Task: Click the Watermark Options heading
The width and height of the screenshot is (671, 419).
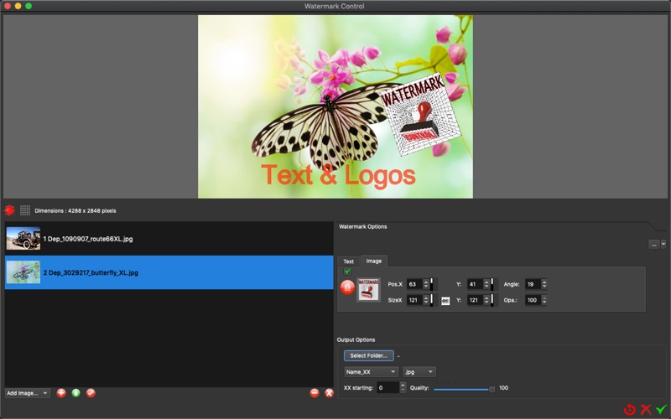Action: [363, 226]
